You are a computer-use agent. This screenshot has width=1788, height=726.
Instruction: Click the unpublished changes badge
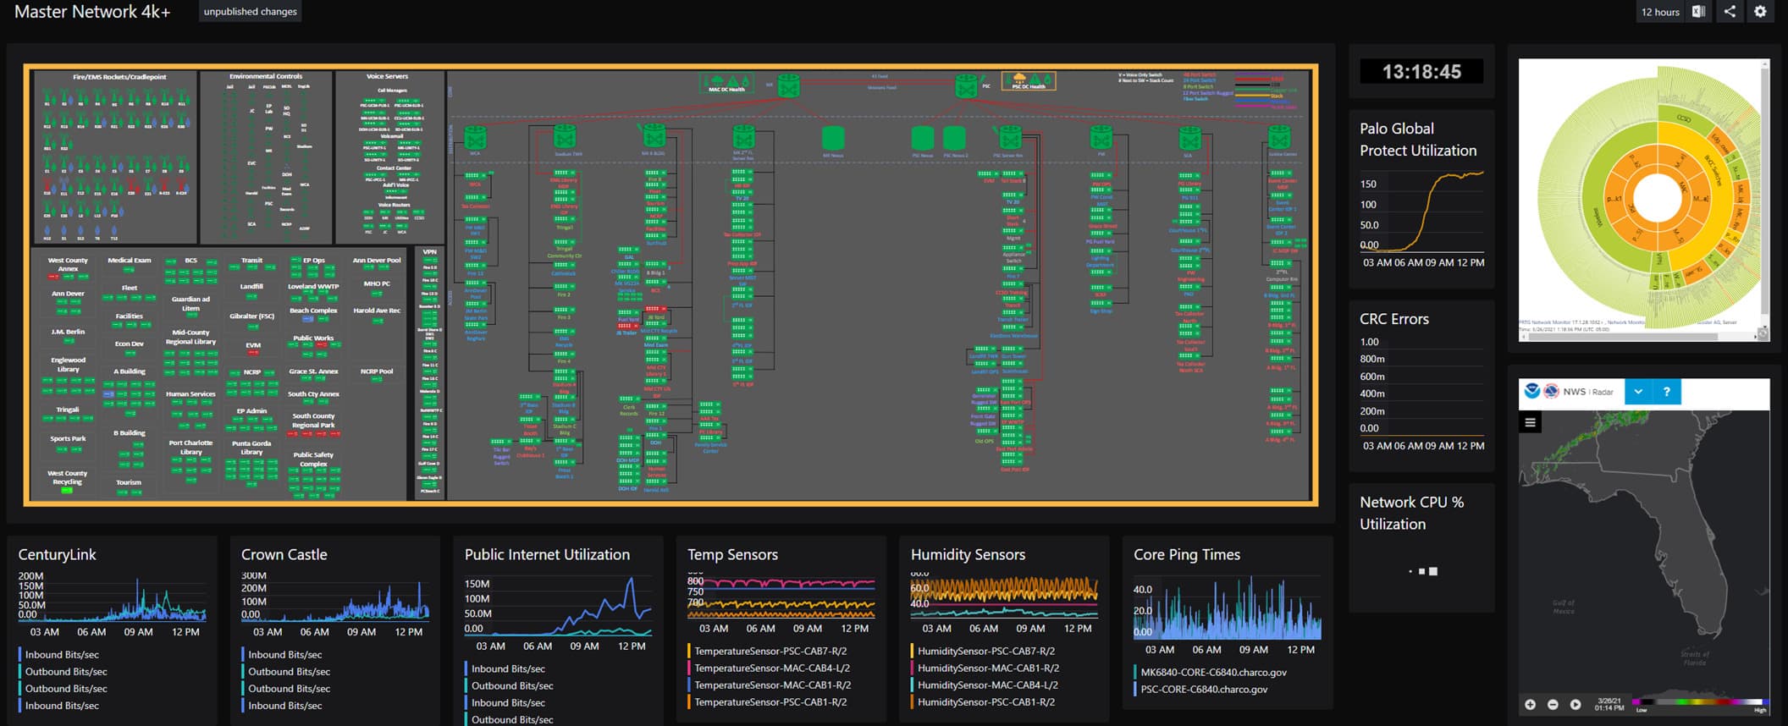(250, 12)
